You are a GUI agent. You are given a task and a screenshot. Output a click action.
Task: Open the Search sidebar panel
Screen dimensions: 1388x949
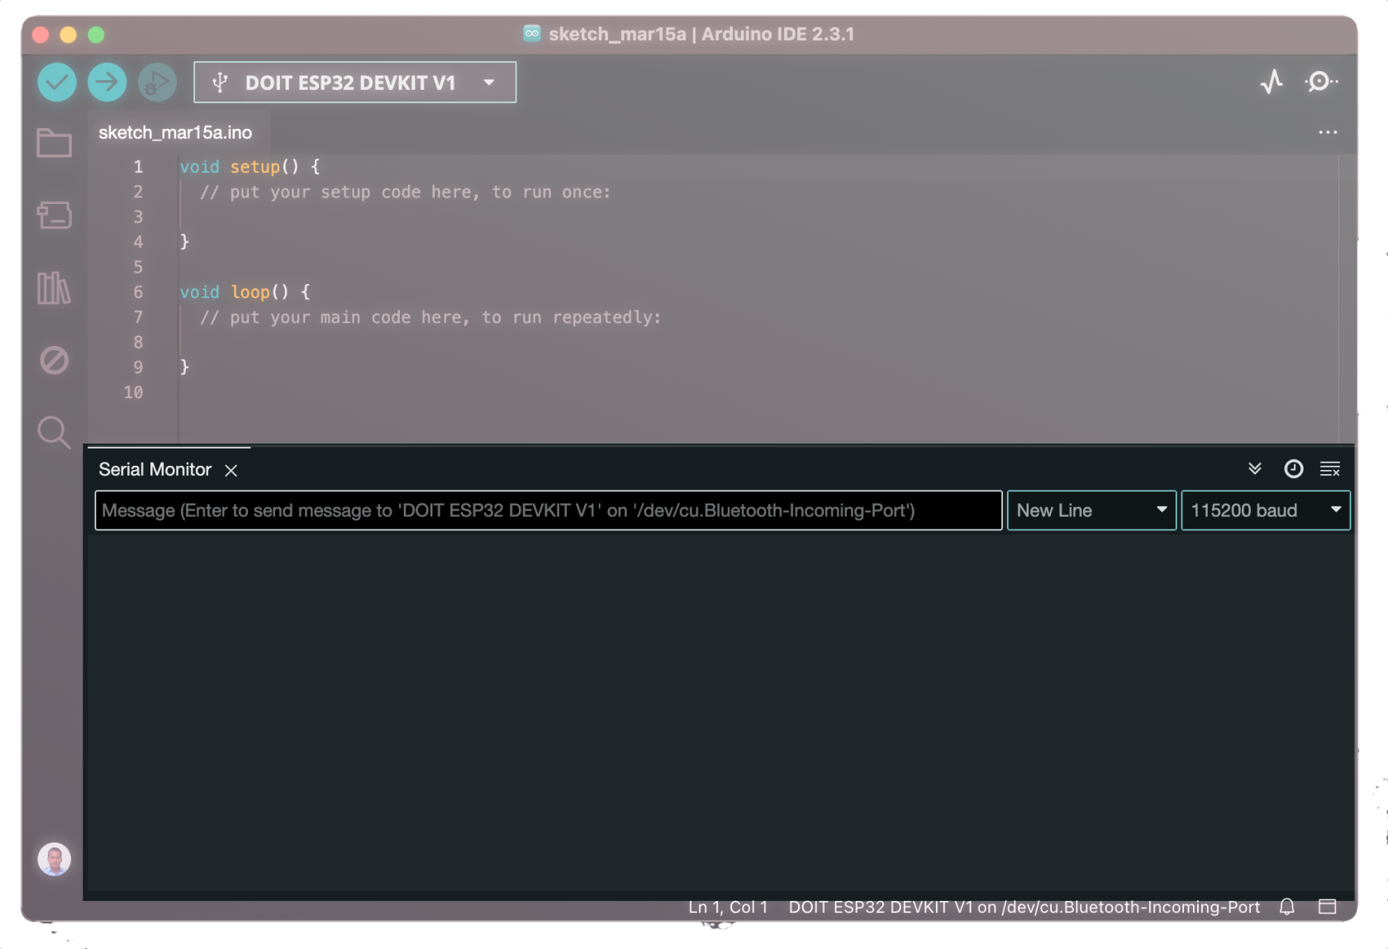[x=54, y=432]
